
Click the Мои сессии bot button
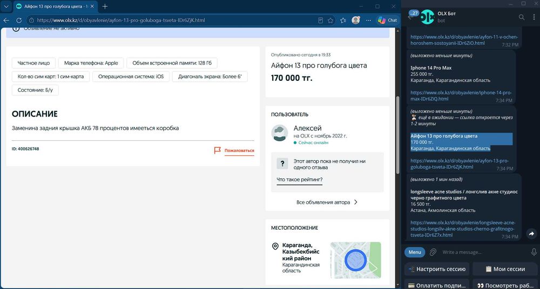click(505, 269)
